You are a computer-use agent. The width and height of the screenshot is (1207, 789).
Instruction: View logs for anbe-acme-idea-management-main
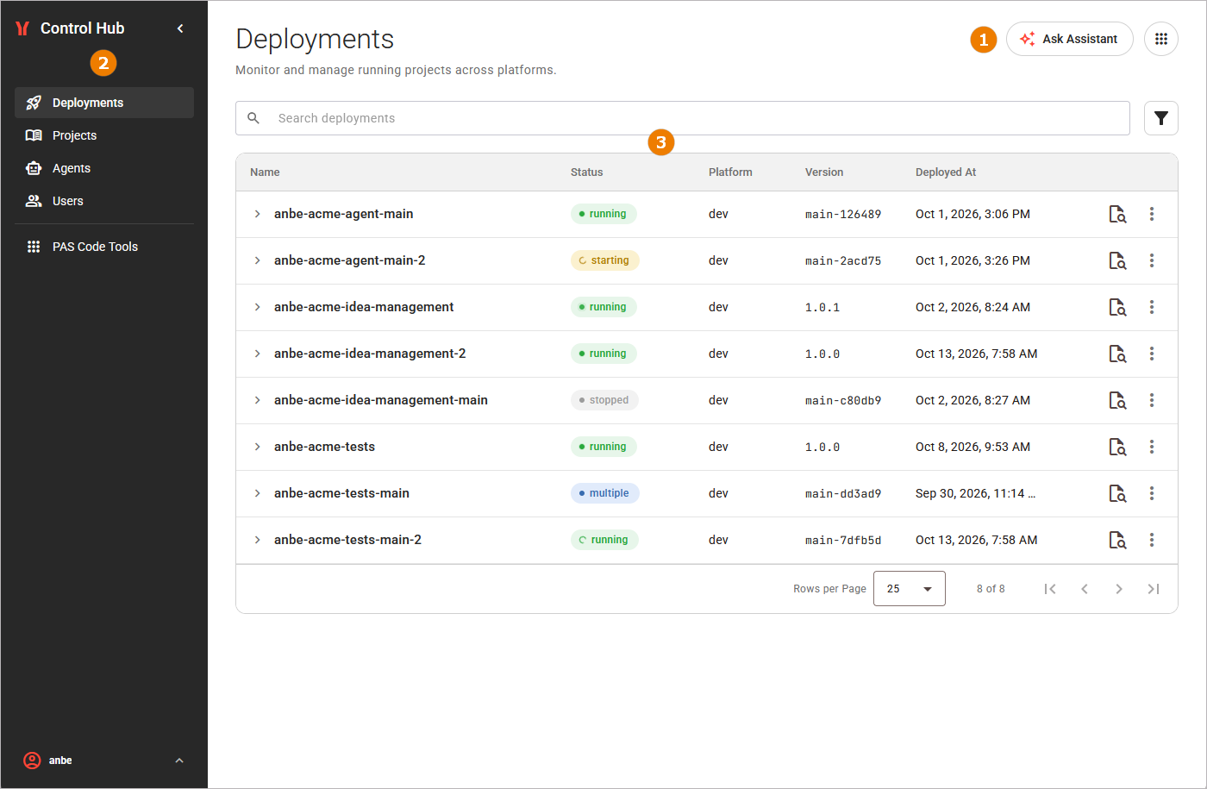(1117, 400)
